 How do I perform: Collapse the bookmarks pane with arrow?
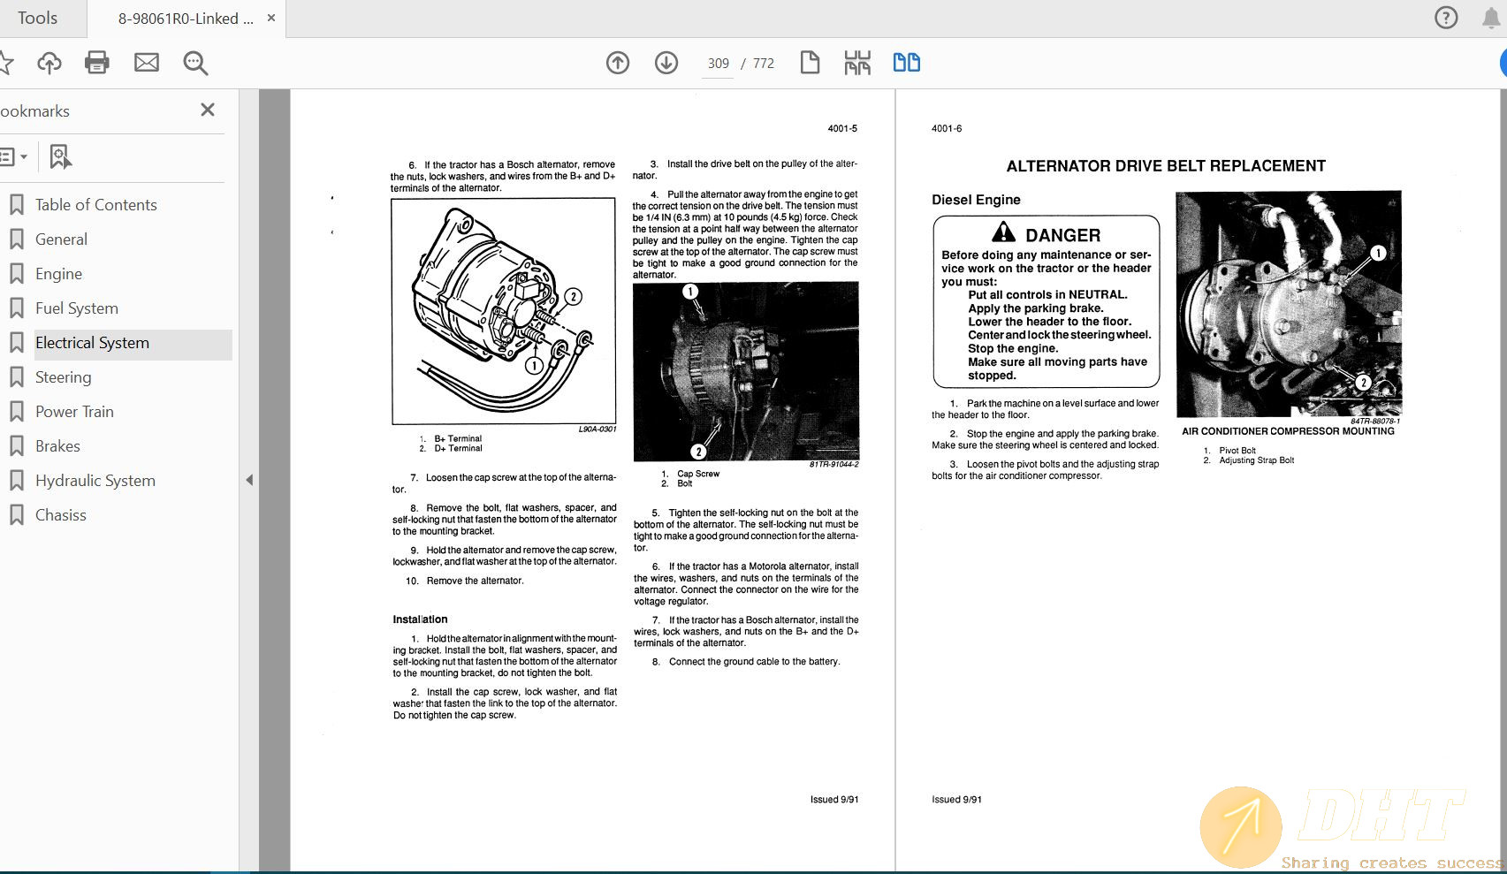[249, 480]
